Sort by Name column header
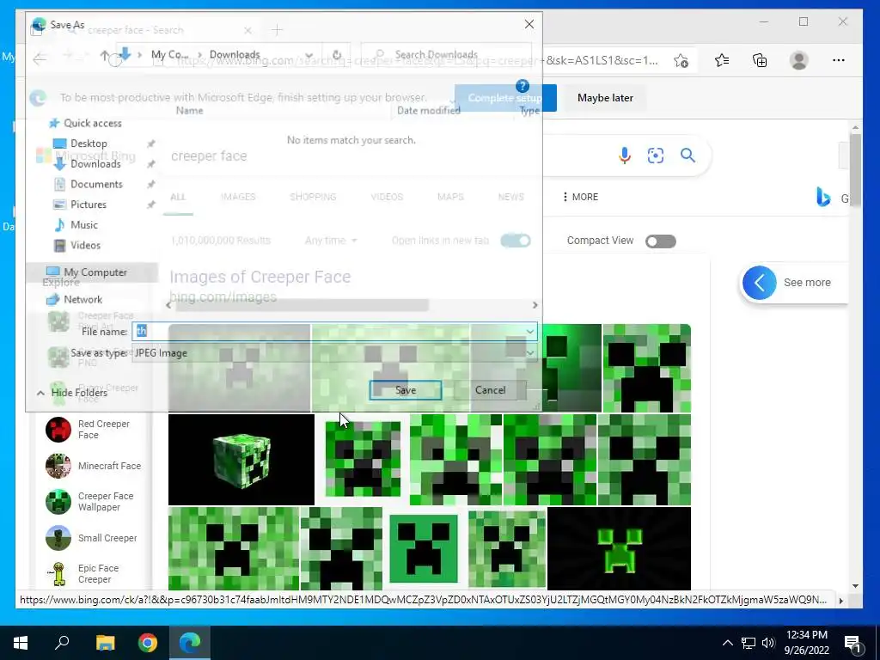Viewport: 880px width, 660px height. [x=190, y=111]
